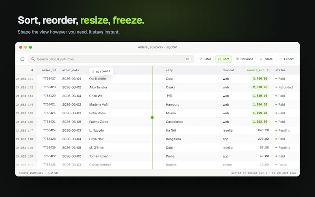Click amount 220.00 in Priya Nair row

pyautogui.click(x=263, y=139)
